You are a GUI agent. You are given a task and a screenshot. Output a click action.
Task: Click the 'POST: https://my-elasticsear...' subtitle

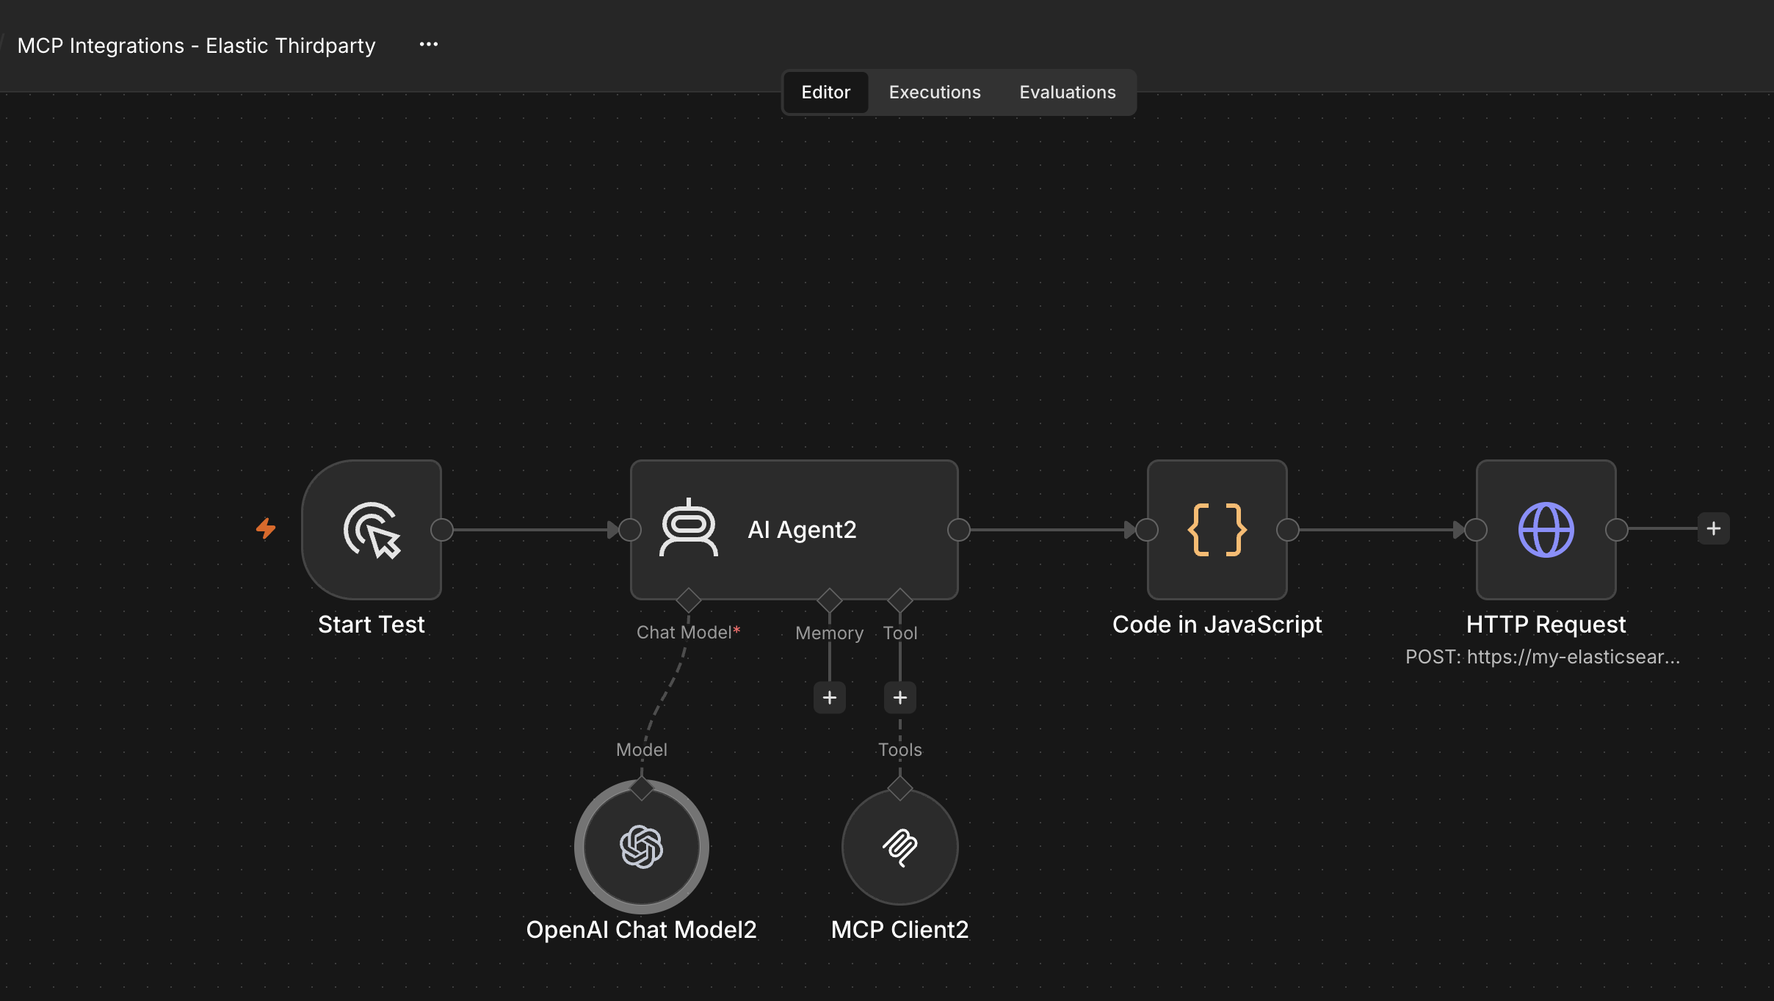pyautogui.click(x=1542, y=657)
